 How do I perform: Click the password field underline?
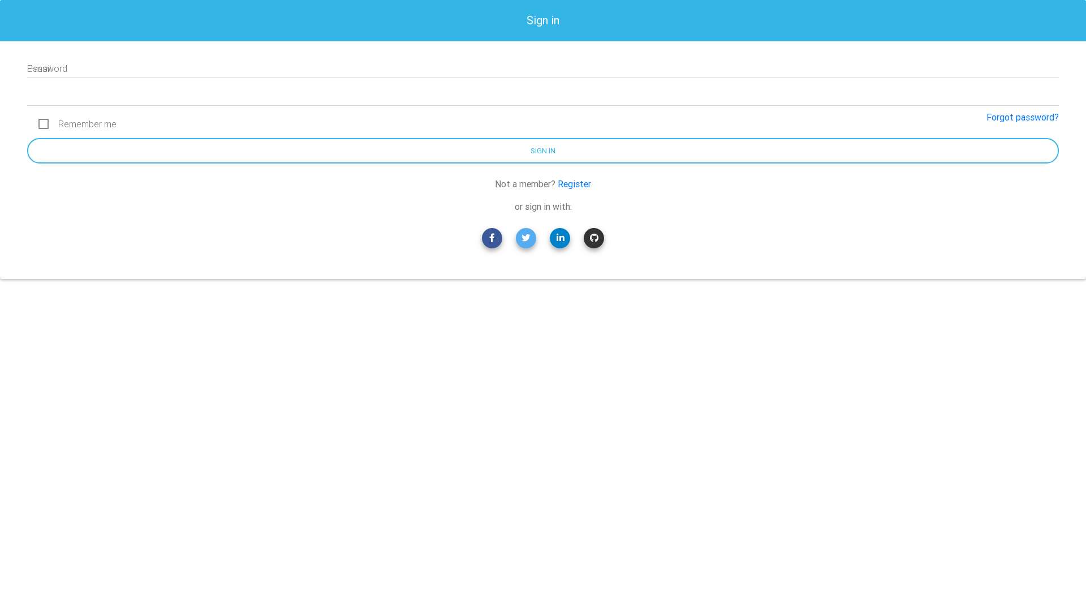(543, 105)
